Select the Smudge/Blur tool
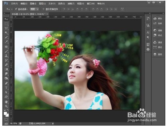 (6, 74)
